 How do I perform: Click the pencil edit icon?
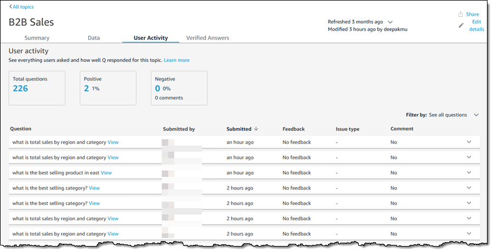tap(461, 26)
